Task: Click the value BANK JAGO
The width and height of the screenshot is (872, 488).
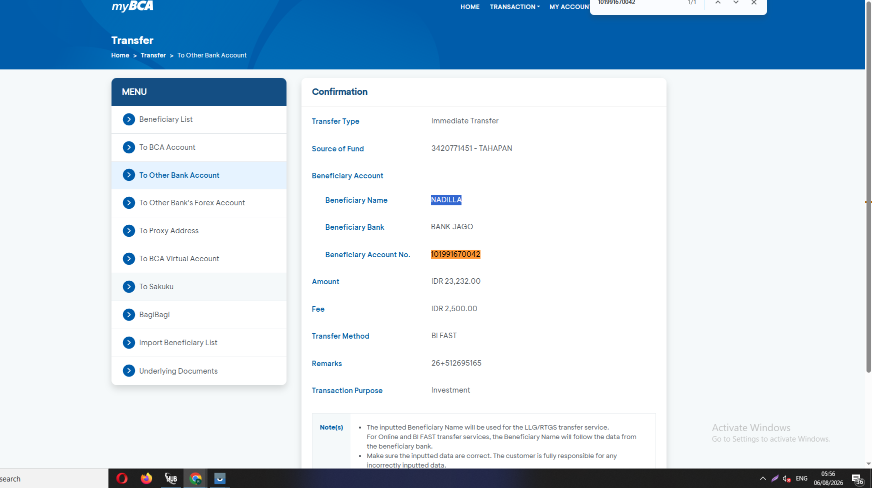Action: (x=452, y=227)
